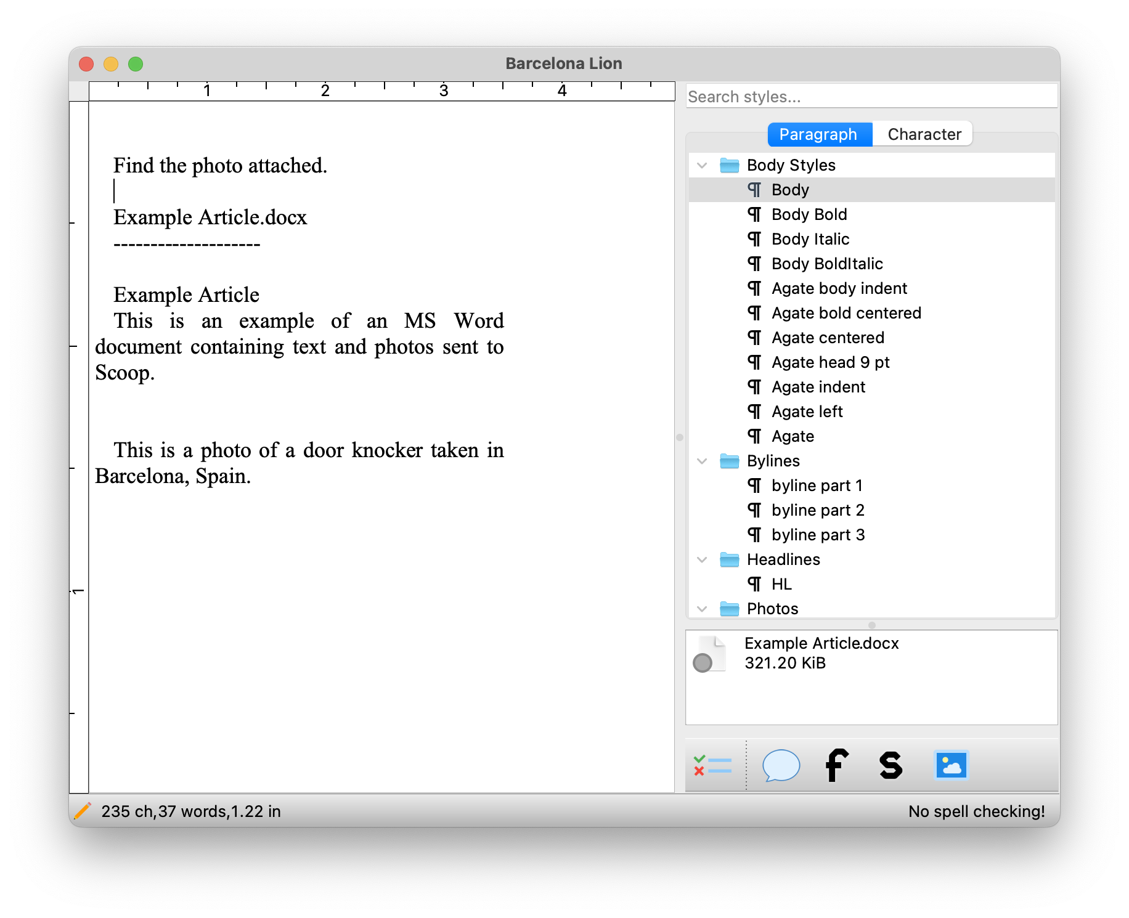Screen dimensions: 1129x918
Task: Open the comments speech bubble panel
Action: pyautogui.click(x=781, y=765)
